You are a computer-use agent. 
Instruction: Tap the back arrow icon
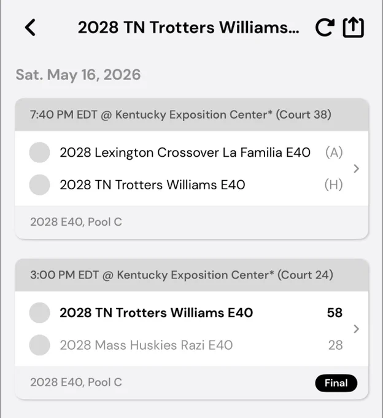[30, 28]
